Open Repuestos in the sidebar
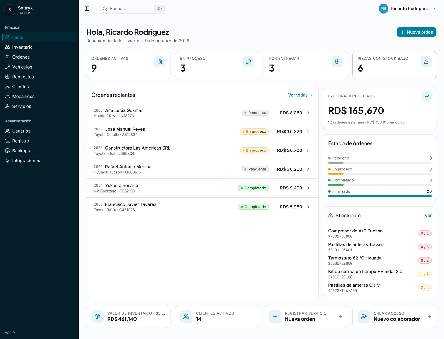Screen dimensions: 444x339 coord(39,77)
